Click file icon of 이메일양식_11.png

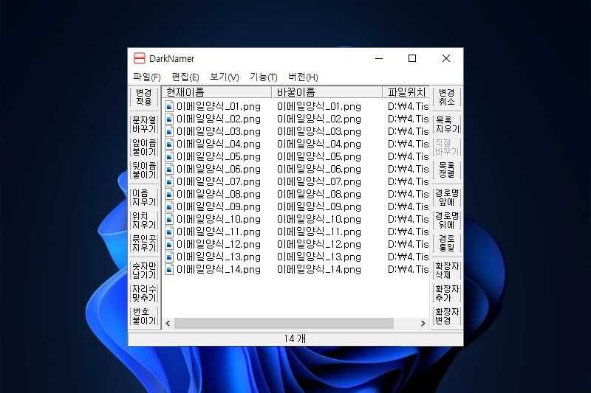(169, 232)
